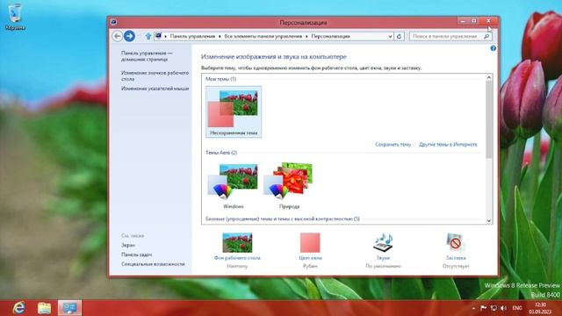Close the Персонализация window
Image resolution: width=562 pixels, height=316 pixels.
click(x=488, y=21)
